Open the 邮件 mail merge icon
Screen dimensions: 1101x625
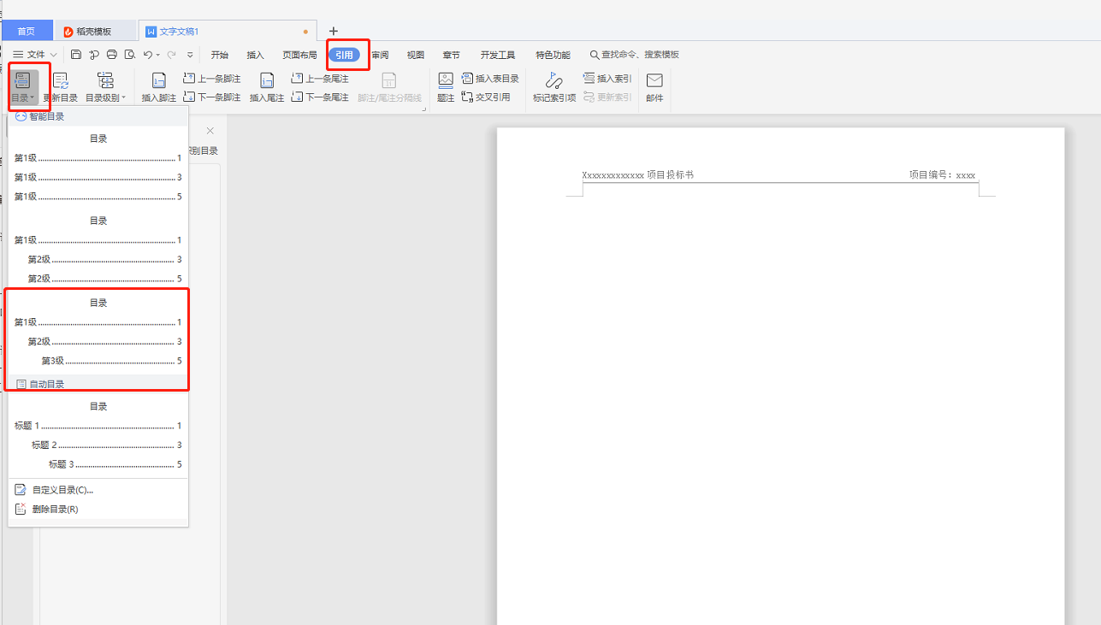coord(654,88)
